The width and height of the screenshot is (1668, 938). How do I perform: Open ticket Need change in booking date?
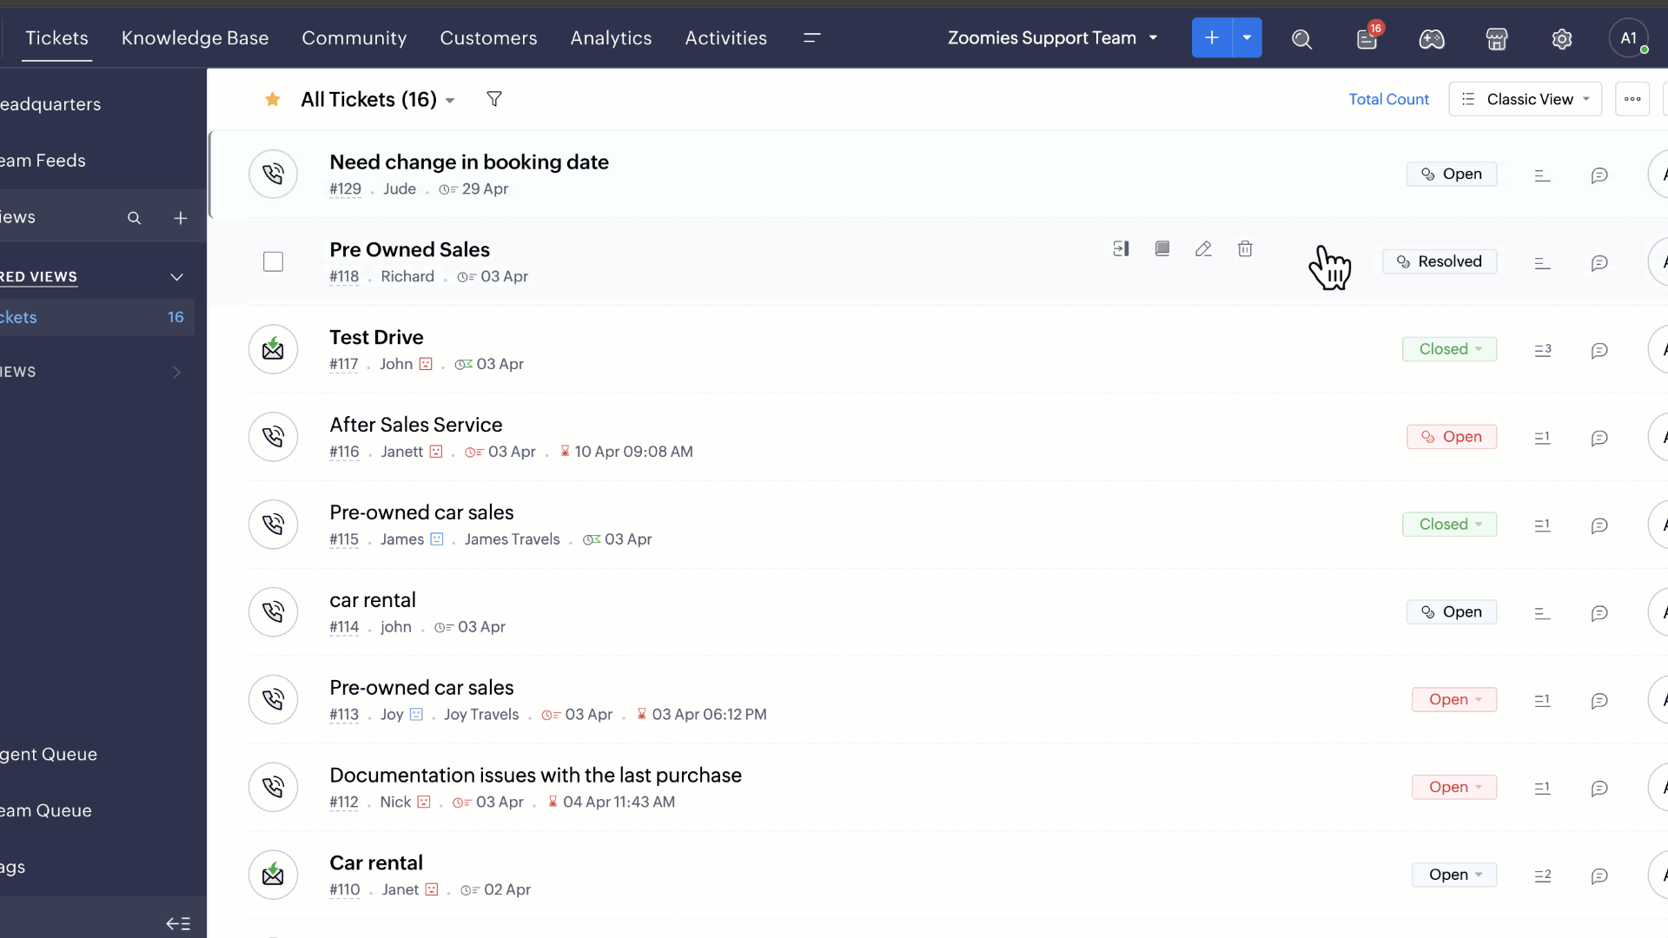click(469, 162)
